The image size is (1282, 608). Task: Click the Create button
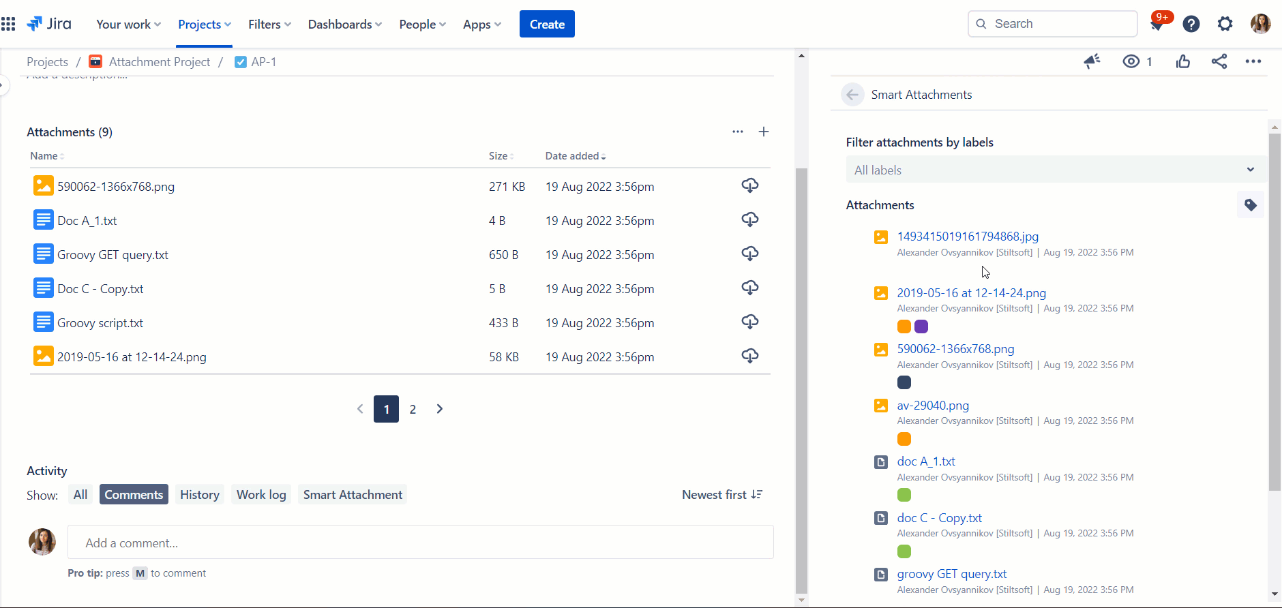(x=547, y=24)
